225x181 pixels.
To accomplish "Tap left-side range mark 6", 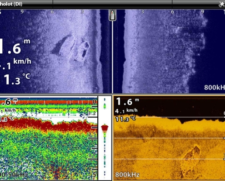I will [52, 12].
